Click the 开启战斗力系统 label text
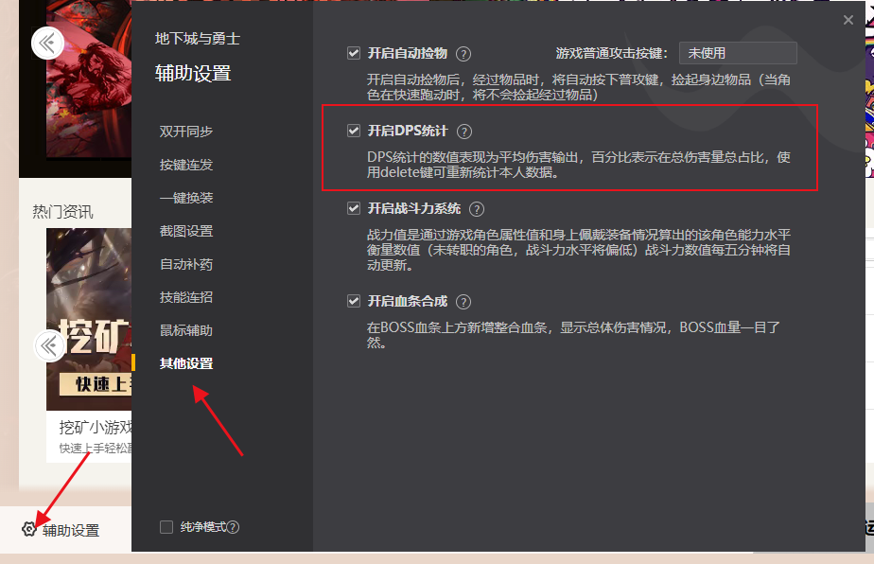This screenshot has width=874, height=564. pyautogui.click(x=414, y=208)
